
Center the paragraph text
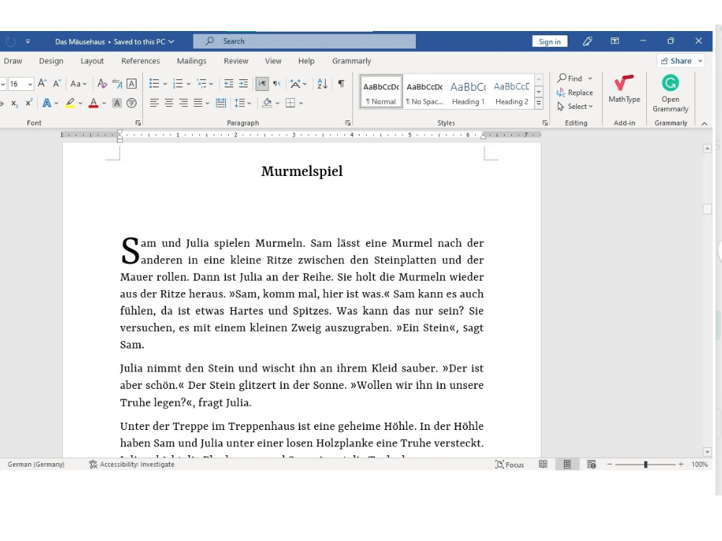169,103
